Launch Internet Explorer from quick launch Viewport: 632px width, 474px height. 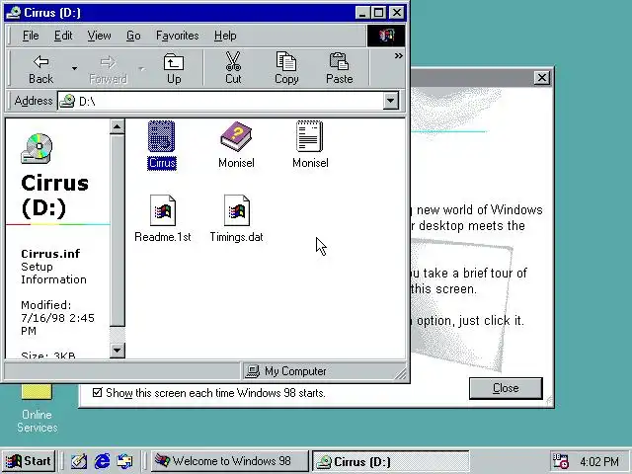point(103,461)
